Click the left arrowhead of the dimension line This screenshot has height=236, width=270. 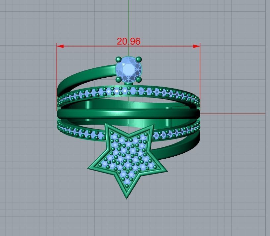(x=60, y=46)
